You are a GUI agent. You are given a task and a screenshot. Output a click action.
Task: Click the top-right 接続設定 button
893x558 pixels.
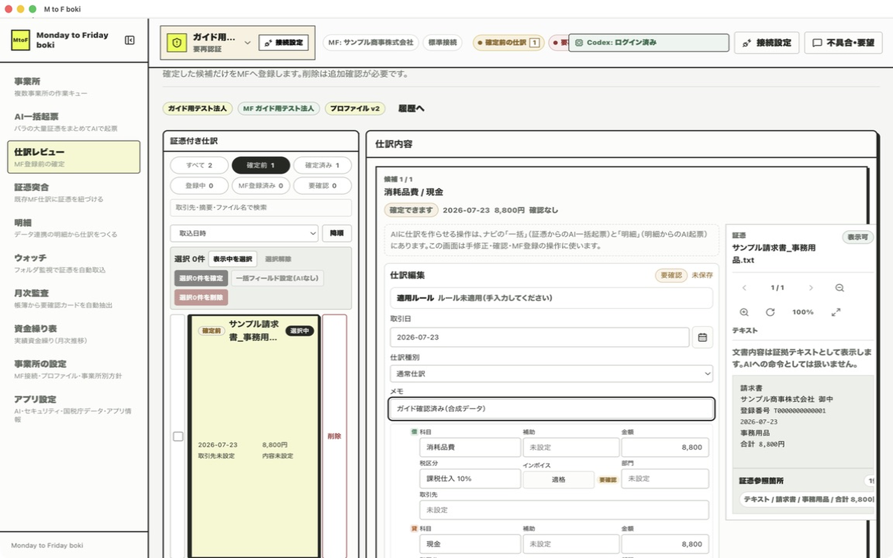766,43
